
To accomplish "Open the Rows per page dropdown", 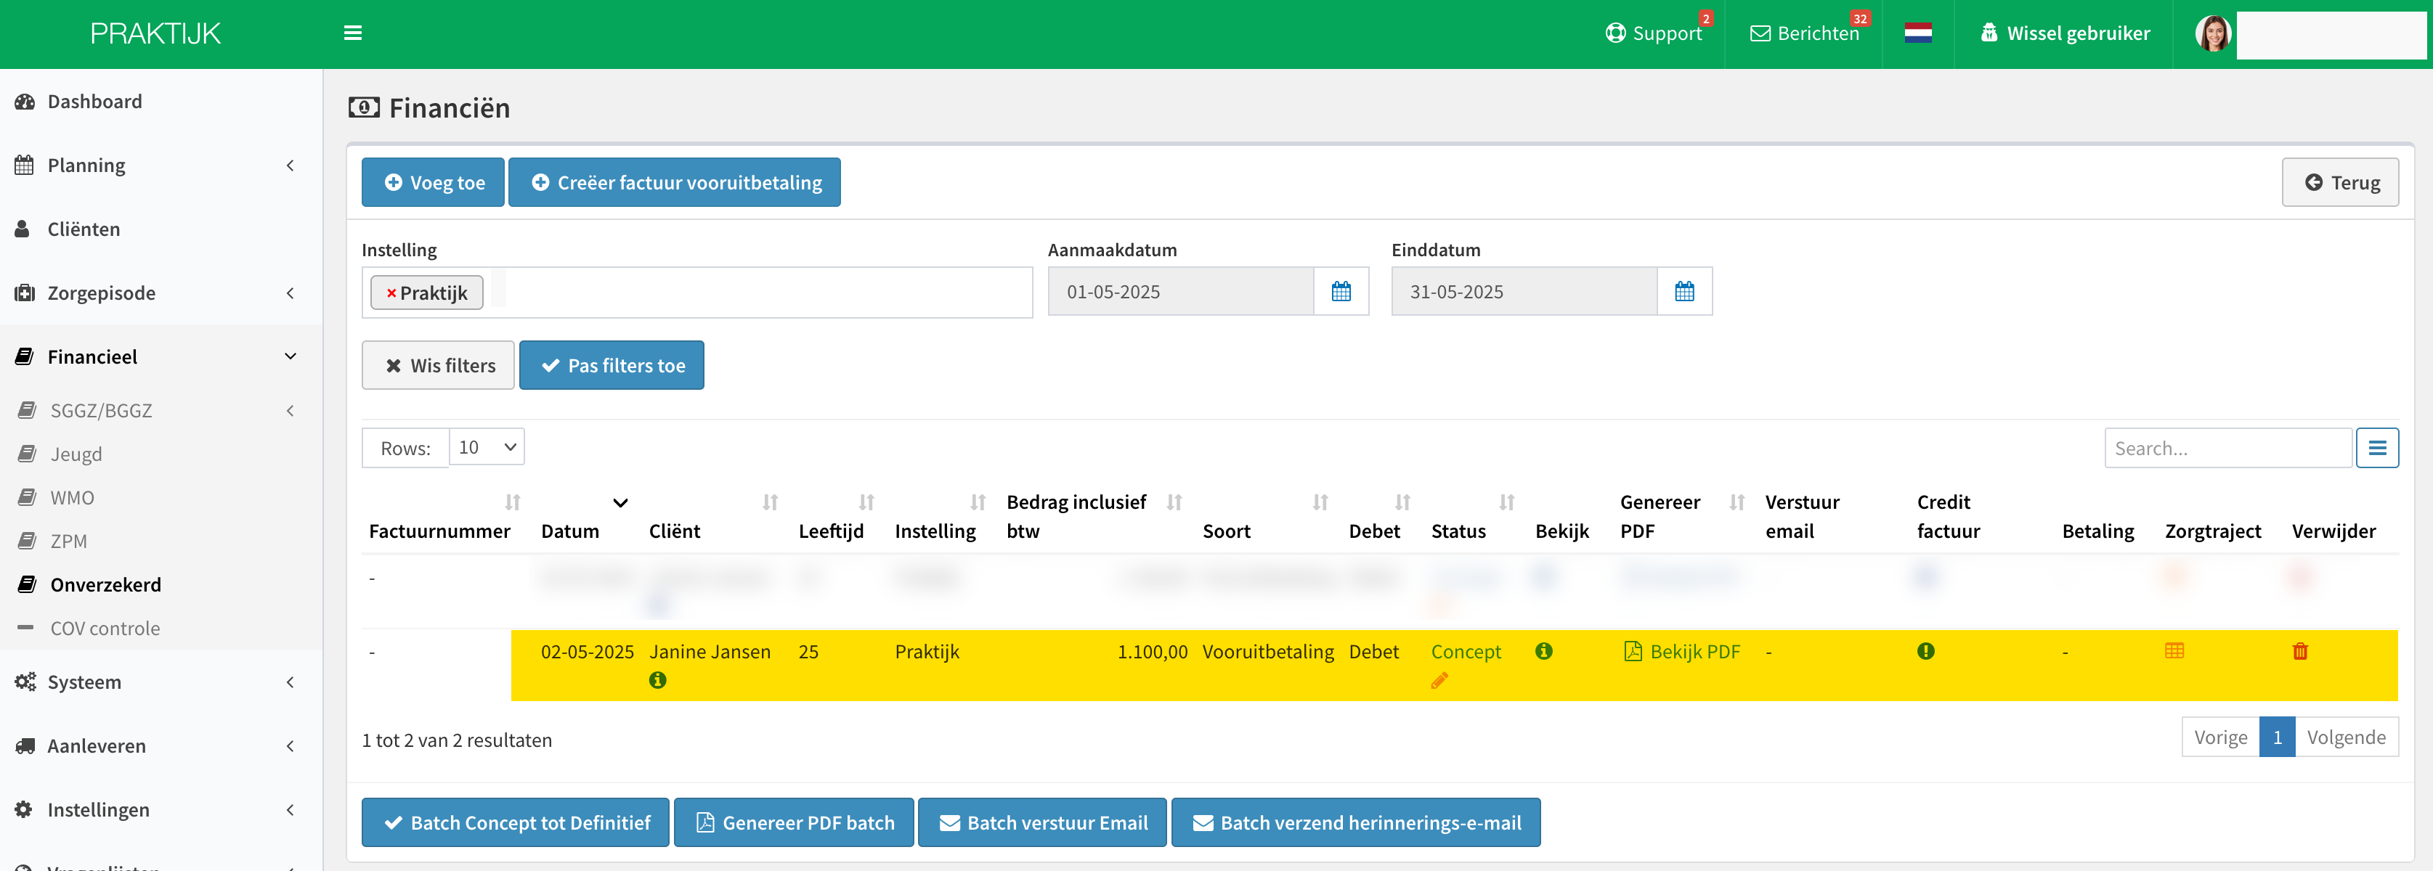I will pos(487,447).
